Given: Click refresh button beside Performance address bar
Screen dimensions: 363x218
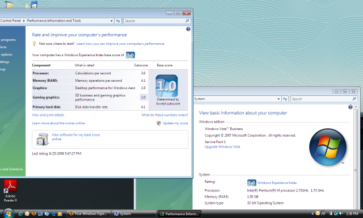Looking at the screenshot, I should [118, 20].
